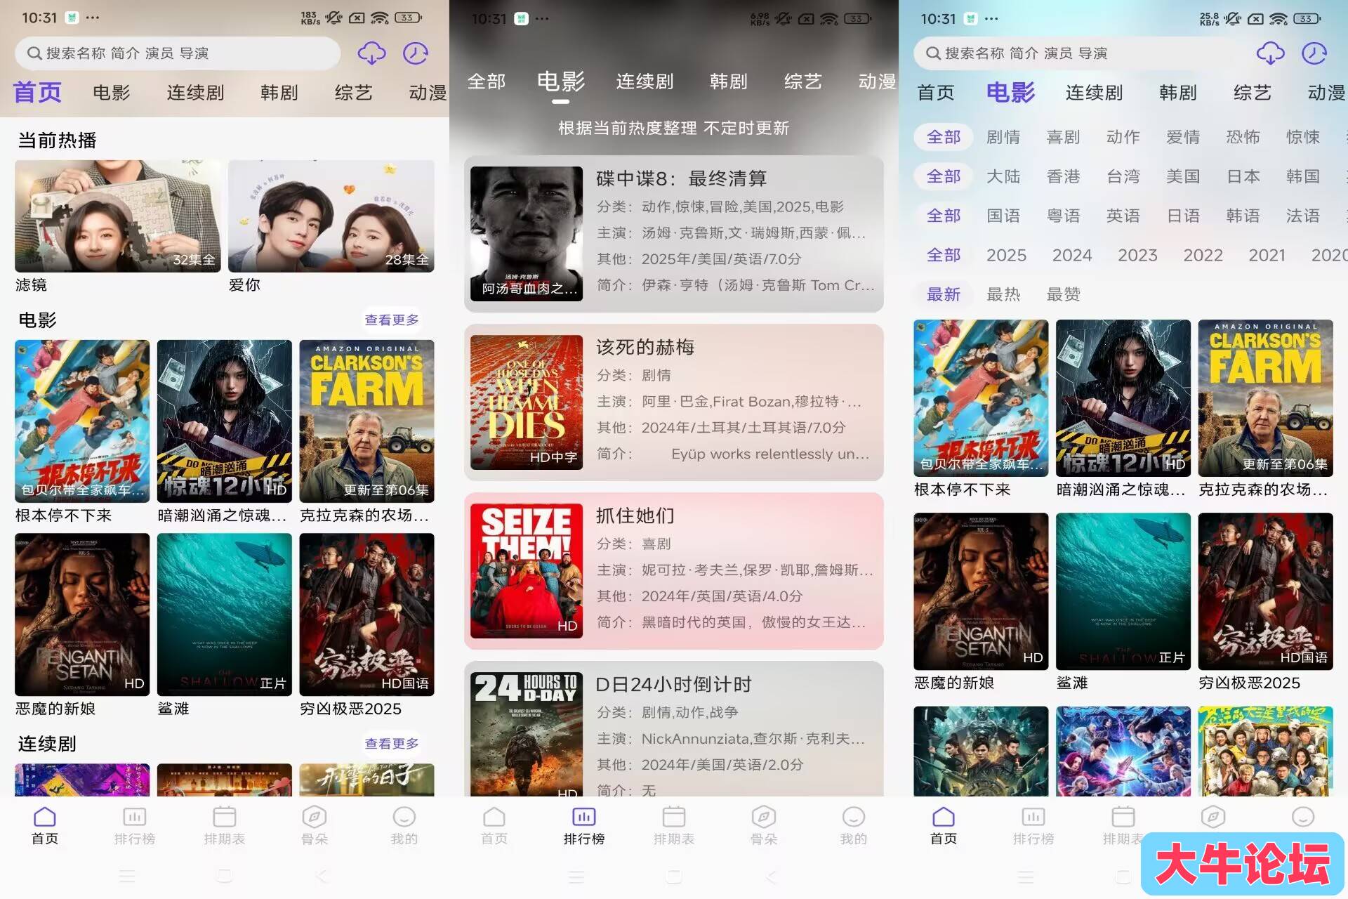Select 喜剧 genre filter on right screen

tap(1063, 137)
